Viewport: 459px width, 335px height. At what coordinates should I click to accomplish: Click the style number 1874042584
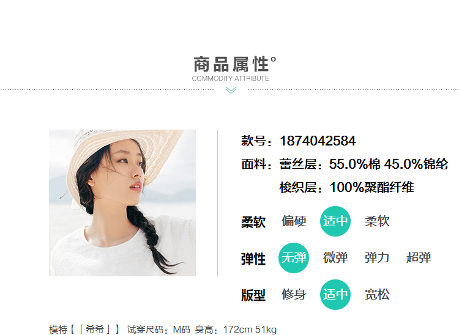point(318,141)
